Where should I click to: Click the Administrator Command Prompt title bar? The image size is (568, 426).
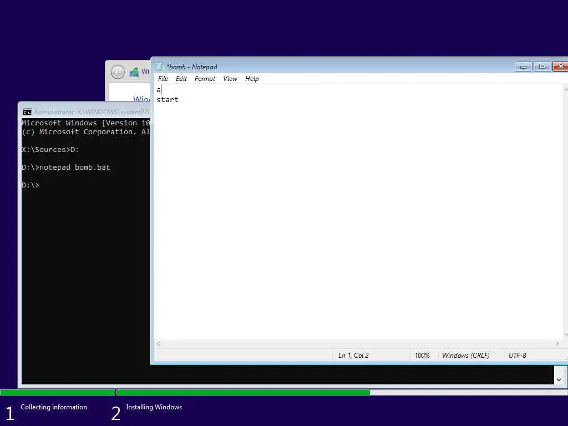coord(85,112)
